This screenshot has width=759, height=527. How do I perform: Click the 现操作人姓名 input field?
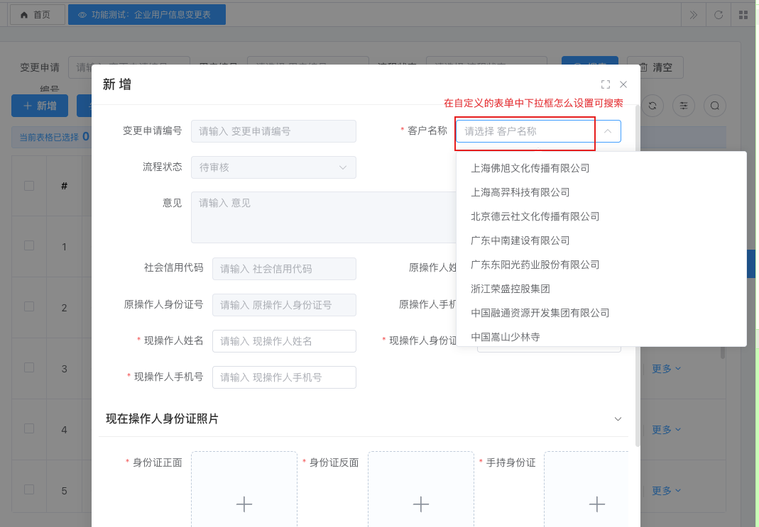pyautogui.click(x=284, y=341)
